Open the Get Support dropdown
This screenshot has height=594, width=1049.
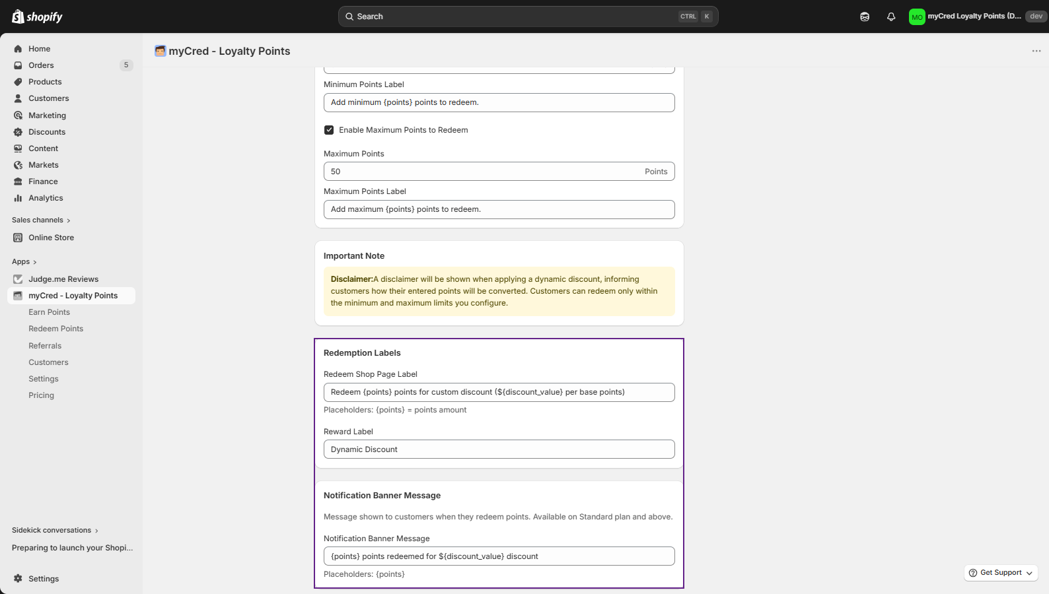tap(1001, 573)
